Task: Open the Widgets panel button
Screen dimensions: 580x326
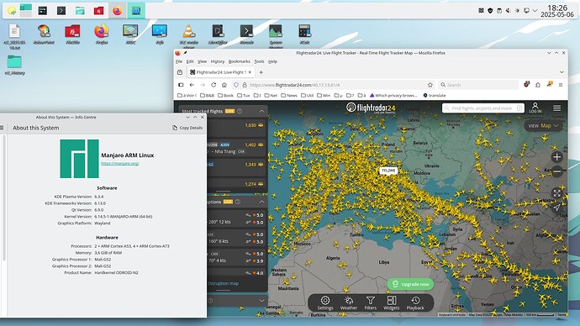Action: click(392, 302)
